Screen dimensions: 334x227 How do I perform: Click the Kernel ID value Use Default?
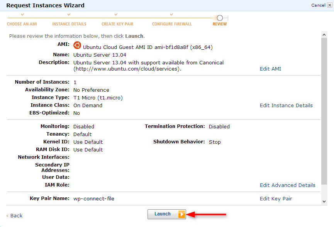[x=88, y=142]
